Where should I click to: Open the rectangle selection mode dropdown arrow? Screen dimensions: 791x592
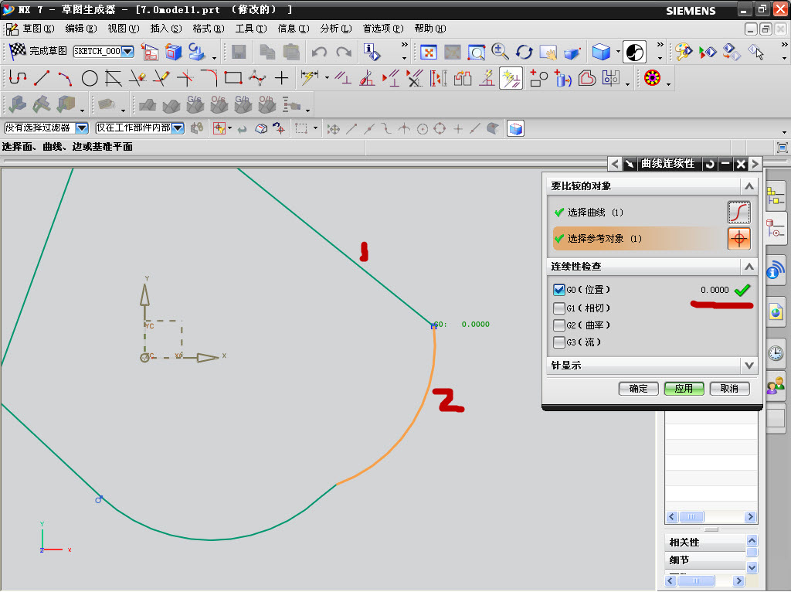(316, 128)
